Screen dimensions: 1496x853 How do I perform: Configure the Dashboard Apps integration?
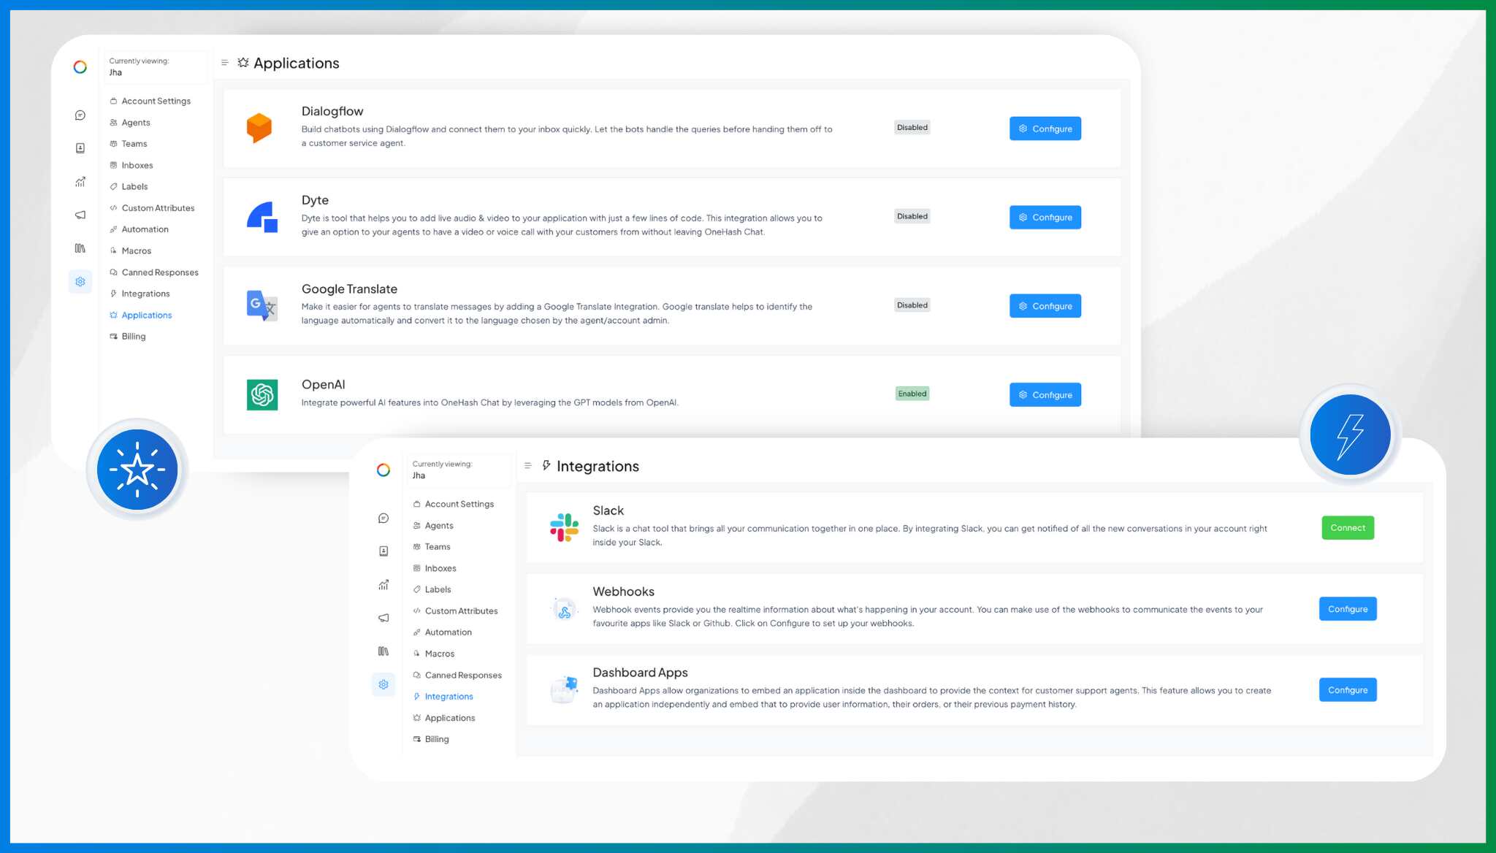[x=1348, y=690]
